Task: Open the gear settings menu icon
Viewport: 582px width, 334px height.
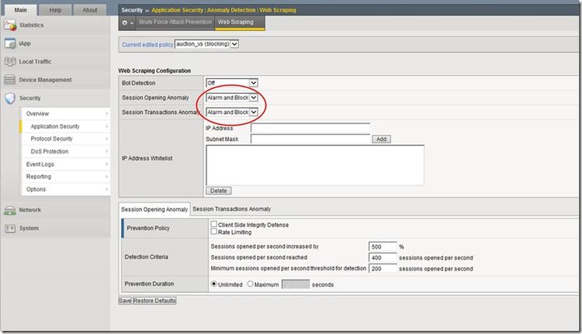Action: tap(125, 23)
